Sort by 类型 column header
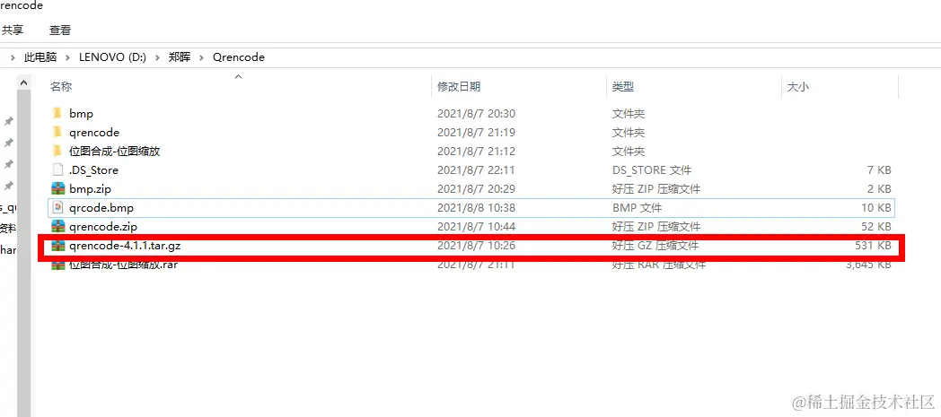The image size is (941, 417). tap(622, 87)
